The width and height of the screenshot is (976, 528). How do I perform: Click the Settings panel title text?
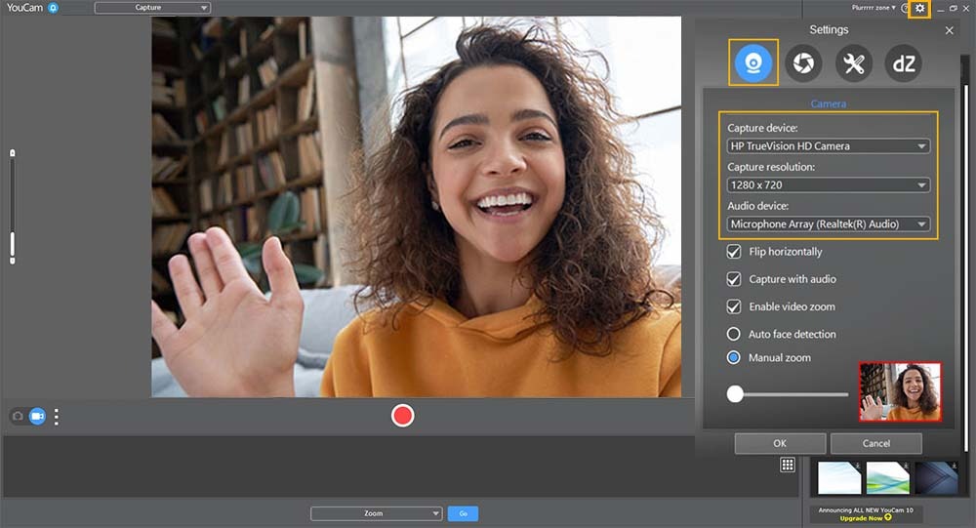pyautogui.click(x=829, y=30)
